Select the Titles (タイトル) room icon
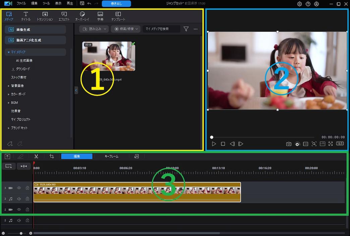The image size is (350, 236). point(25,16)
